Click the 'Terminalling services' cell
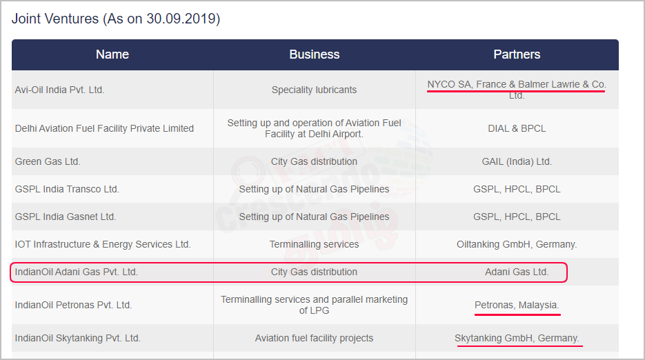The height and width of the screenshot is (360, 645). tap(315, 244)
